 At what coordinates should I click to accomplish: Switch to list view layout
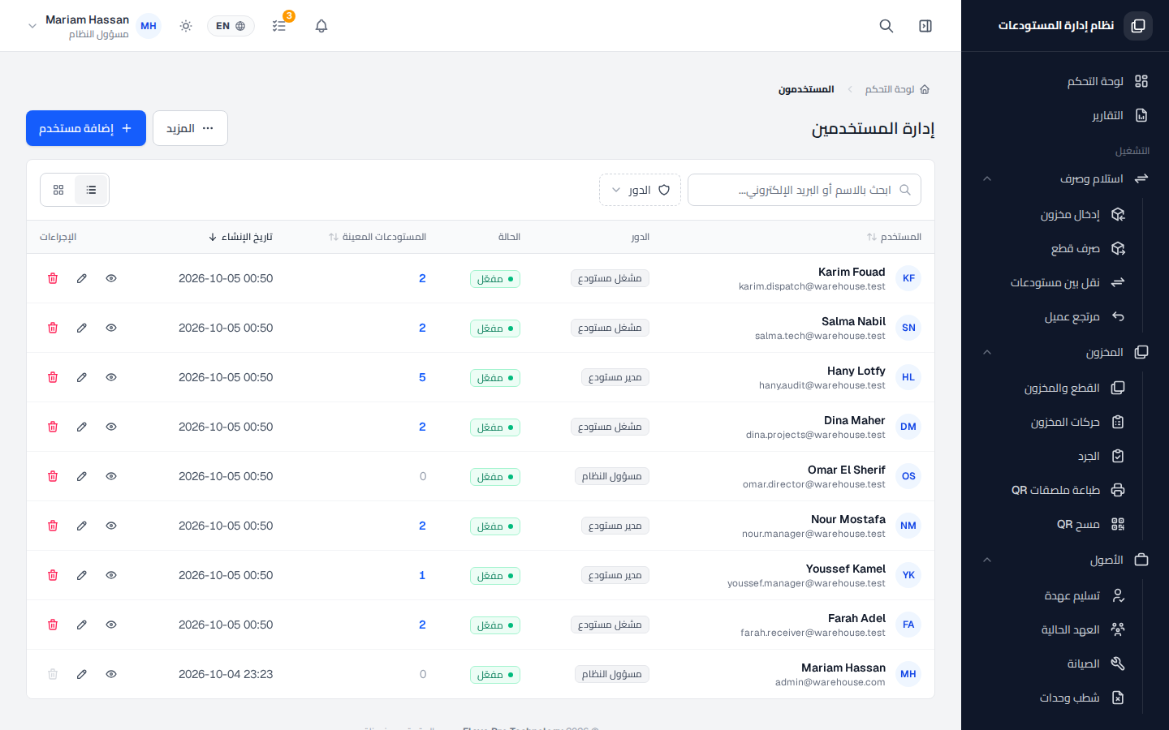[91, 190]
